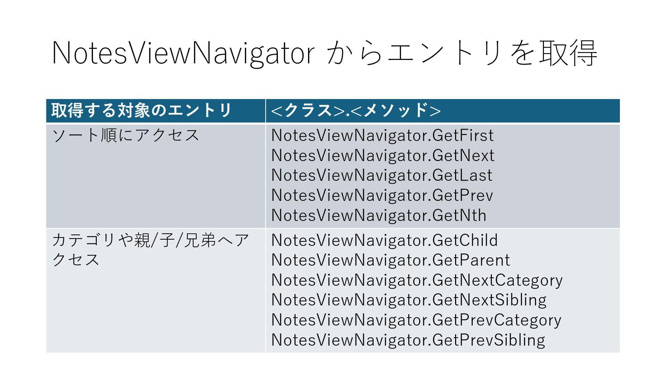Click the cell ソート順にアクセス
This screenshot has width=666, height=374.
click(156, 176)
